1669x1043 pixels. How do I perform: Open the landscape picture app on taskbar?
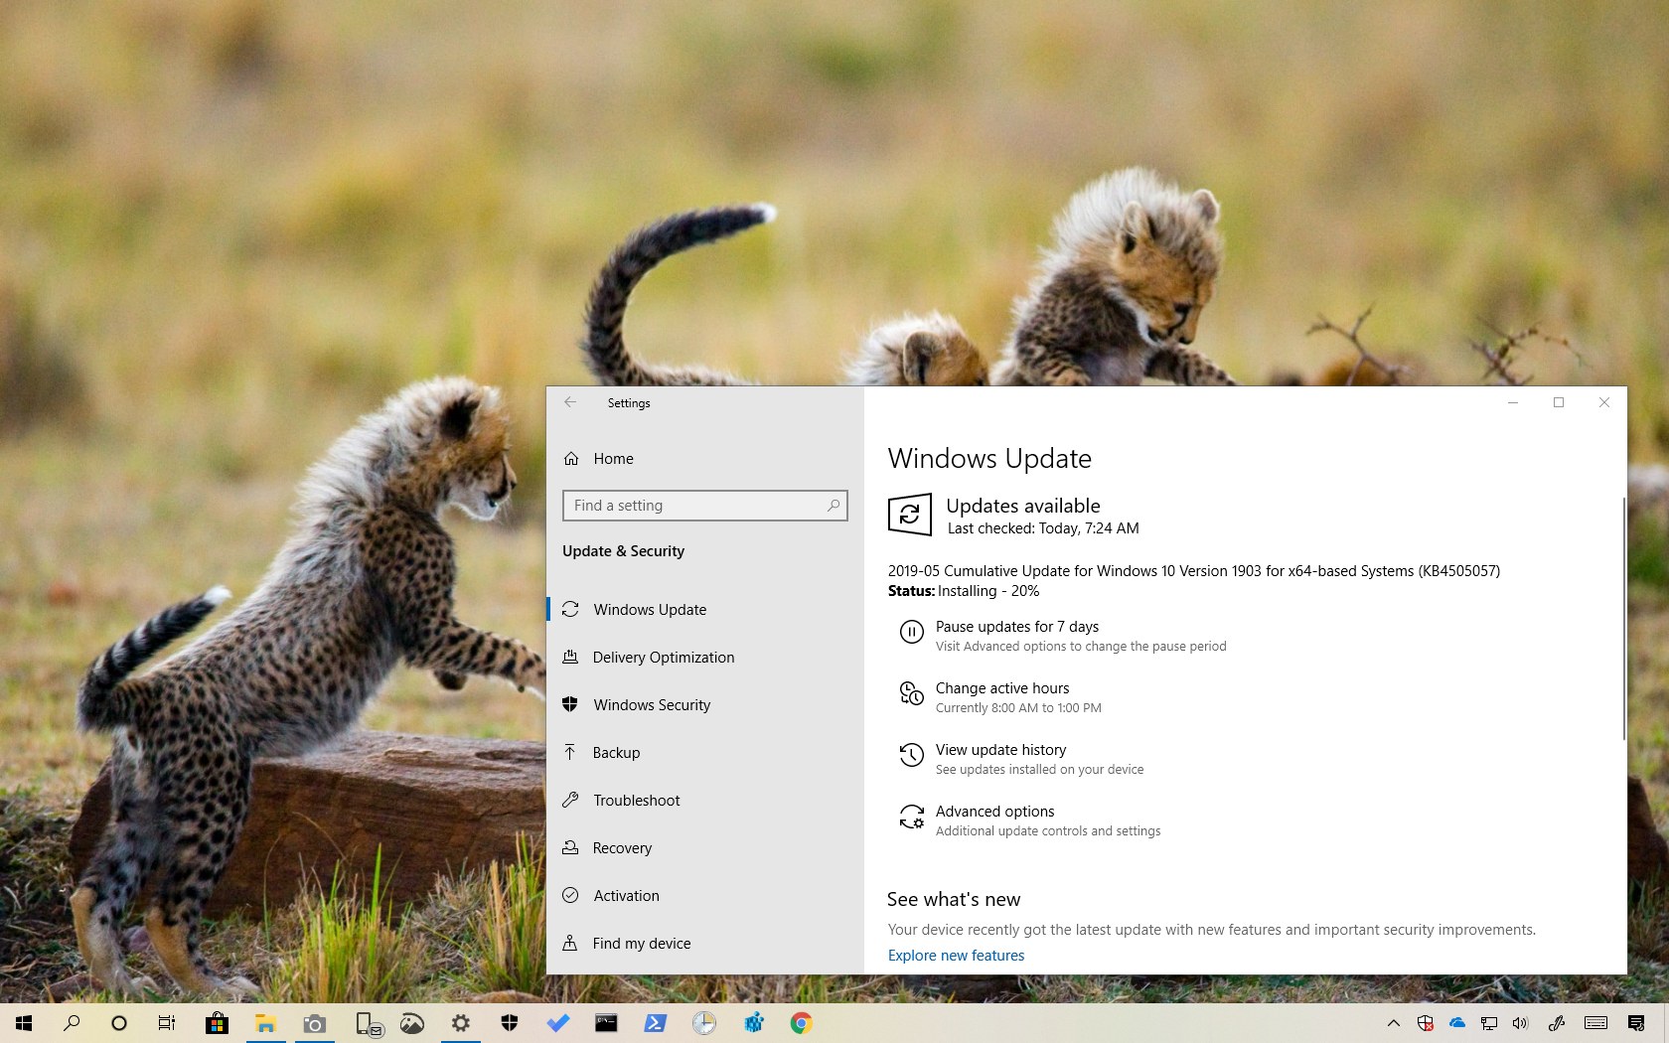[412, 1023]
